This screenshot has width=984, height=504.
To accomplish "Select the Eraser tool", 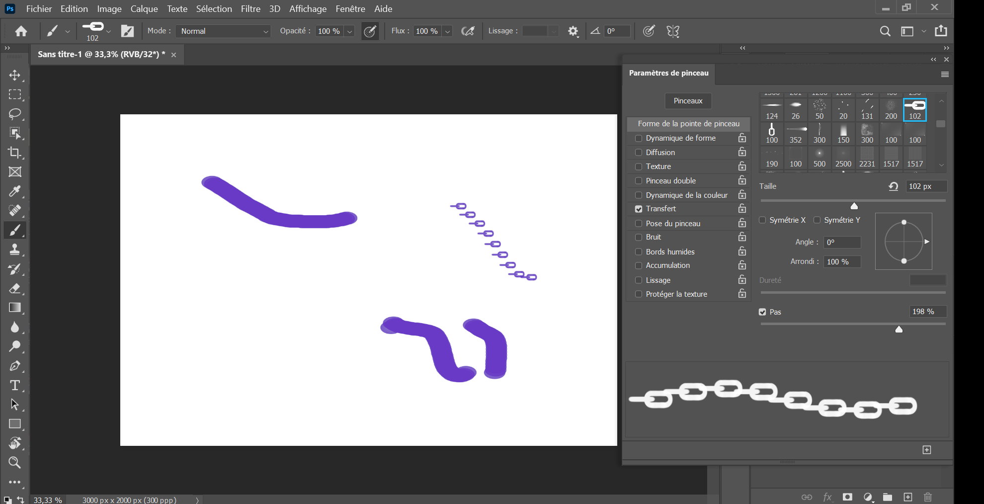I will 15,288.
